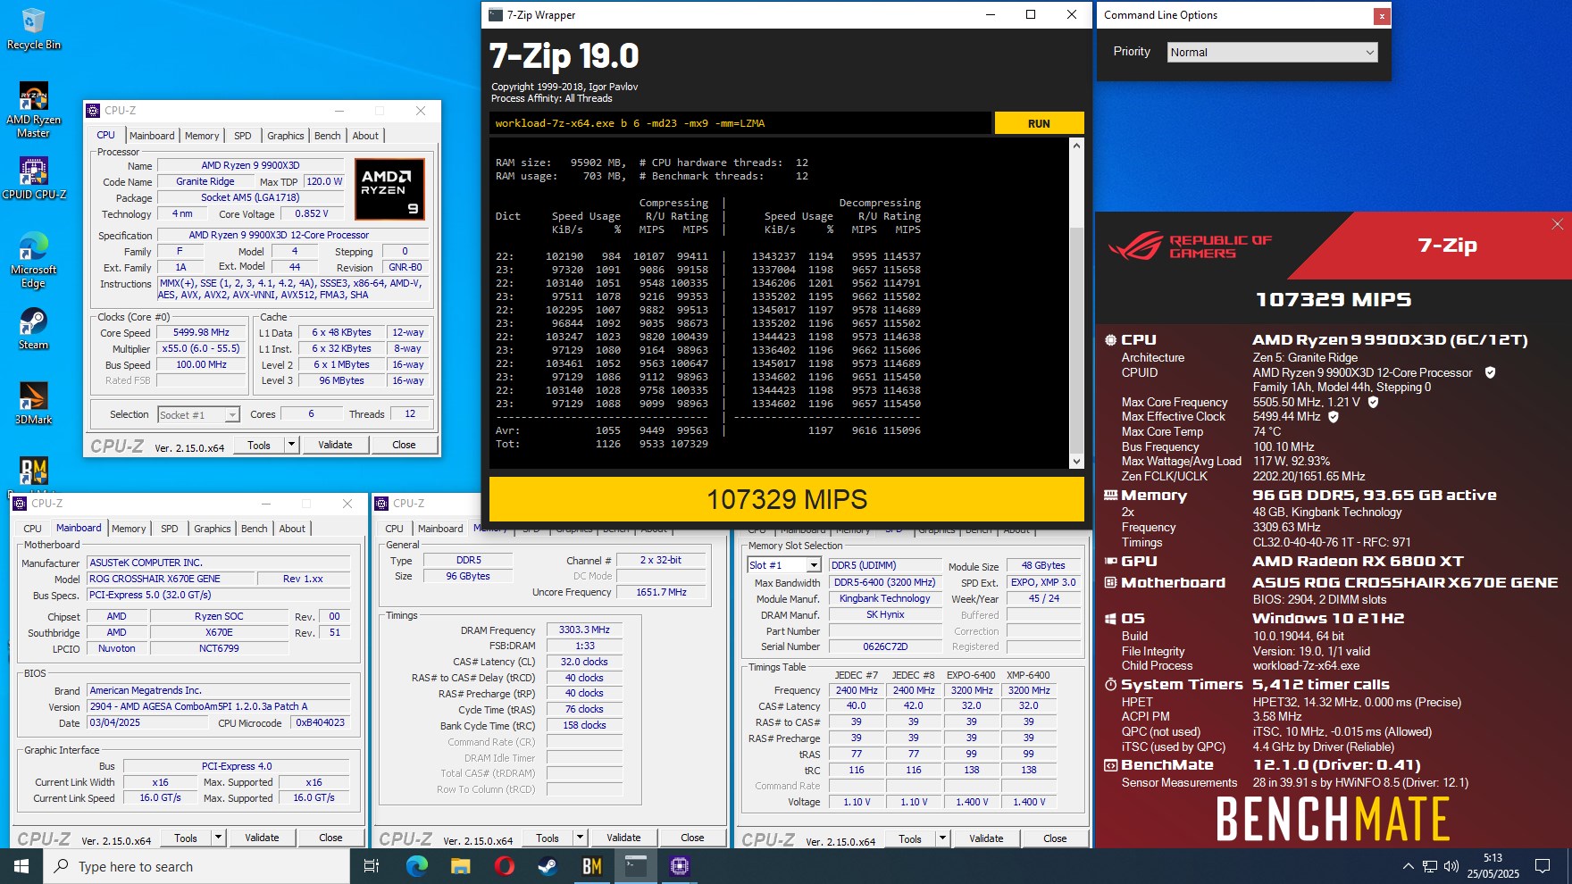Expand Tools arrow in Memory CPU-Z window
This screenshot has height=884, width=1572.
(580, 838)
